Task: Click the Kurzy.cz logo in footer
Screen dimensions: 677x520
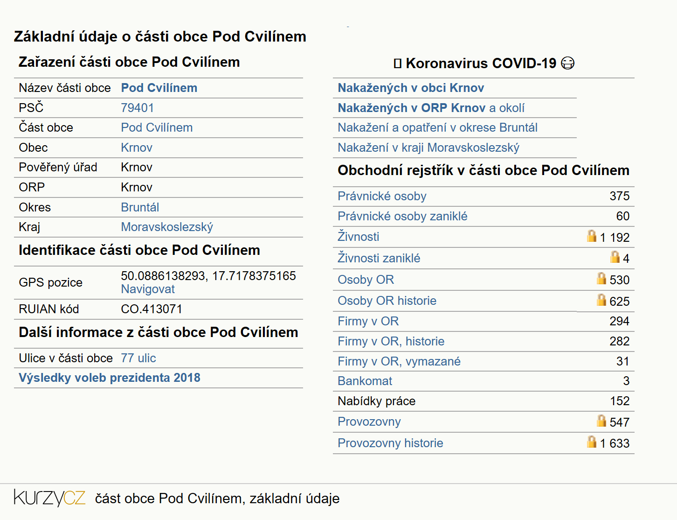Action: 49,498
